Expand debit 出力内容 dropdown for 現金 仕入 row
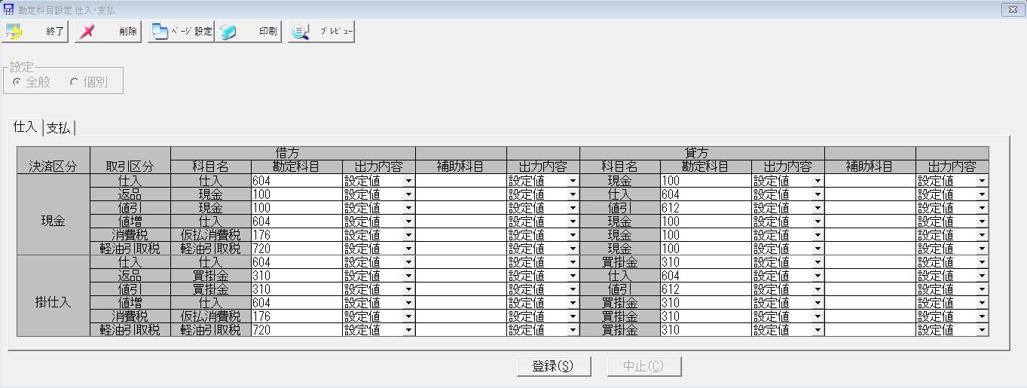This screenshot has height=388, width=1027. point(408,181)
